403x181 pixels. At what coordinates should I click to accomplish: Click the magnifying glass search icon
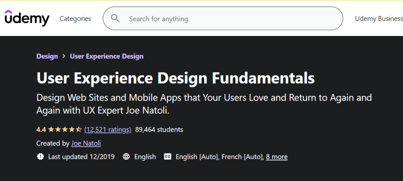click(115, 18)
